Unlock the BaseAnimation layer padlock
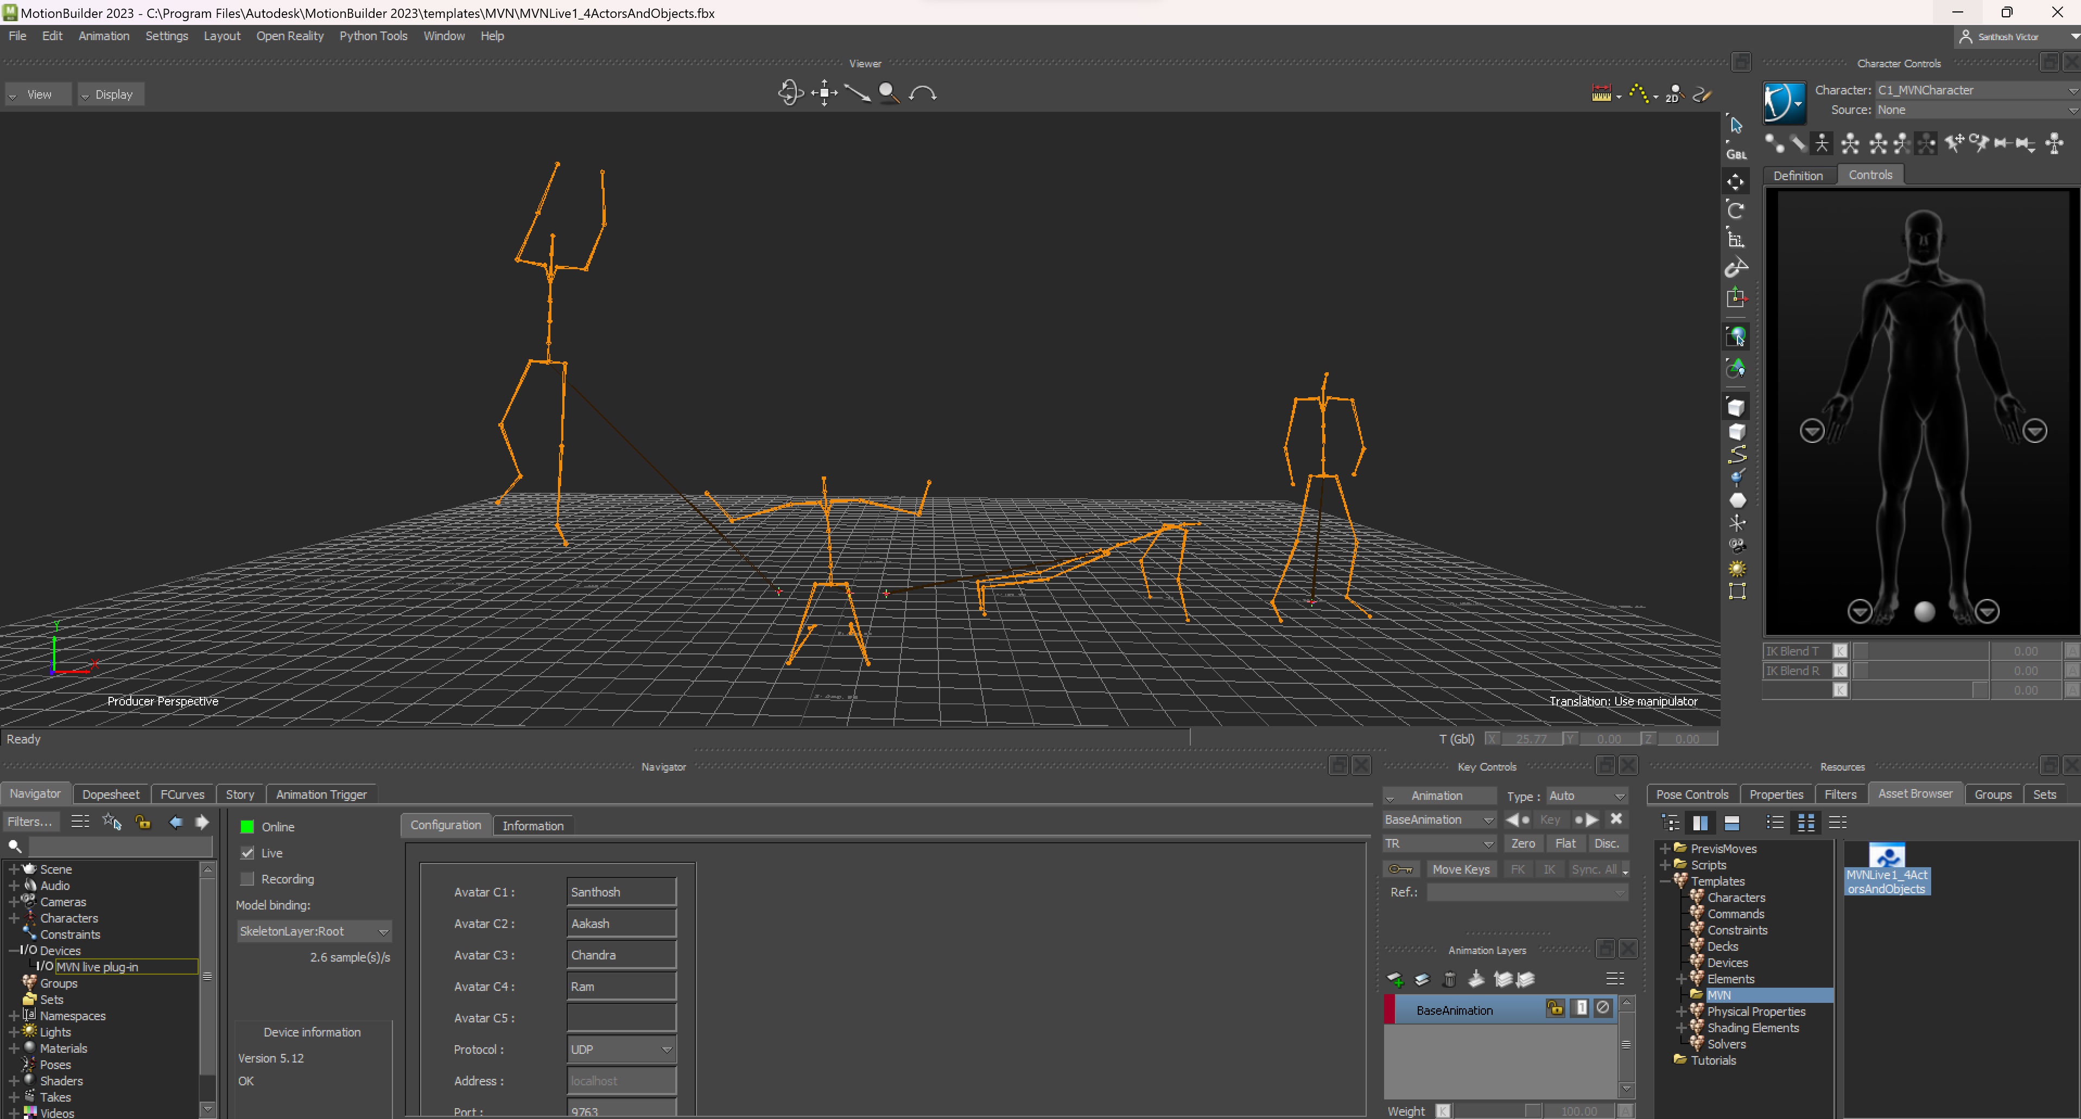 (x=1555, y=1008)
